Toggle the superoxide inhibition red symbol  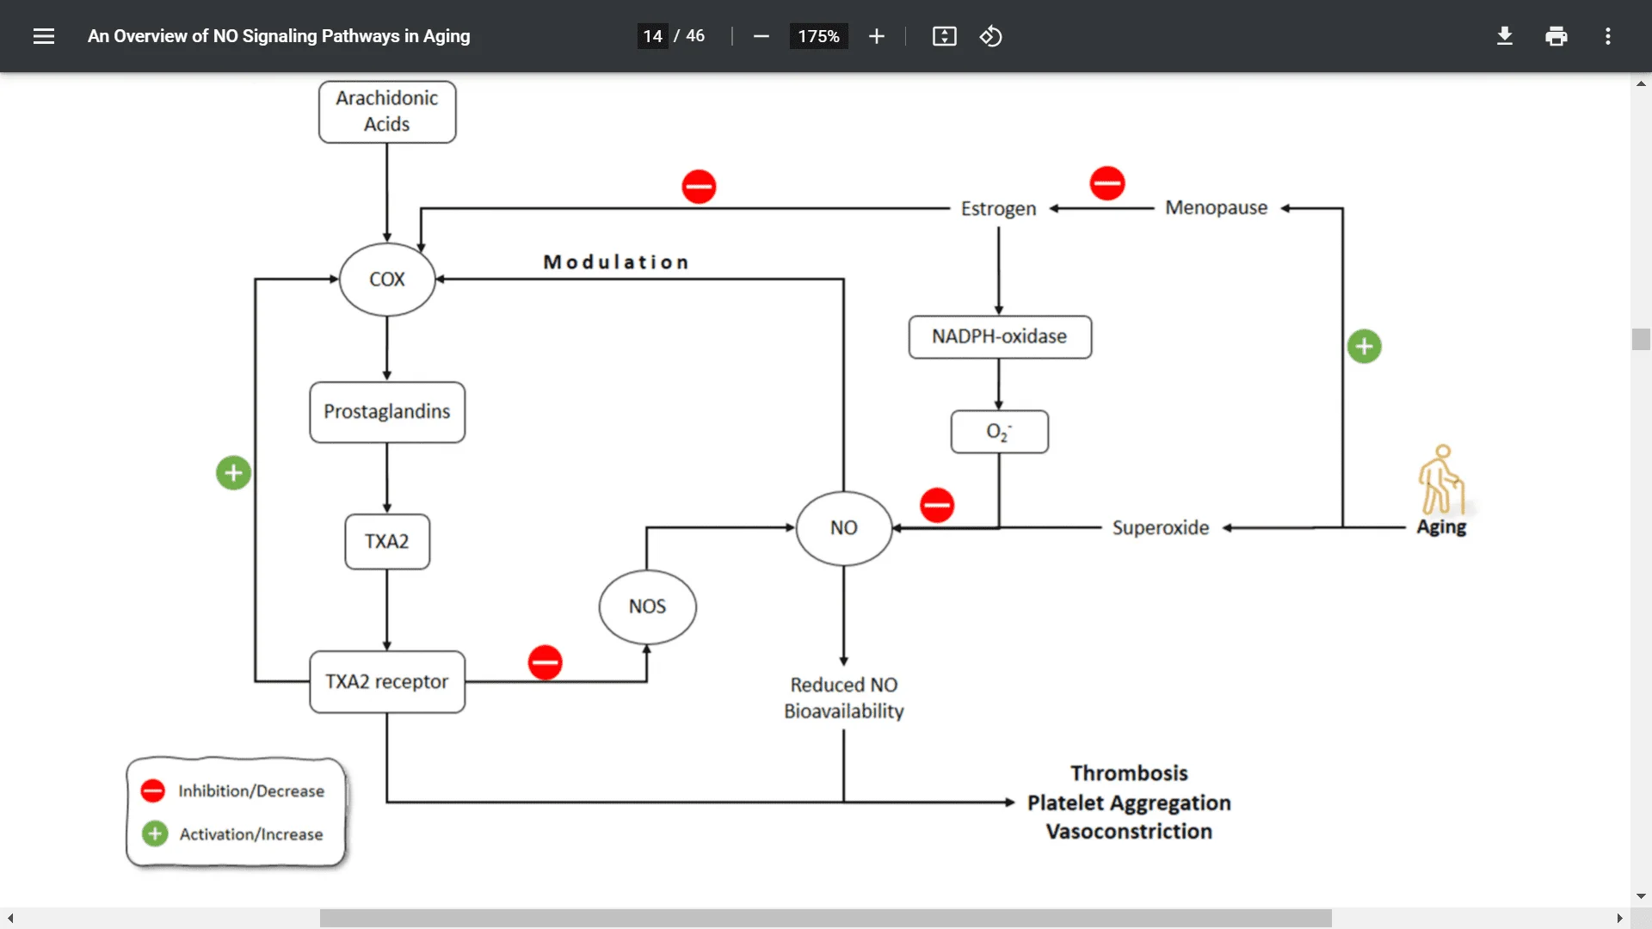coord(935,505)
